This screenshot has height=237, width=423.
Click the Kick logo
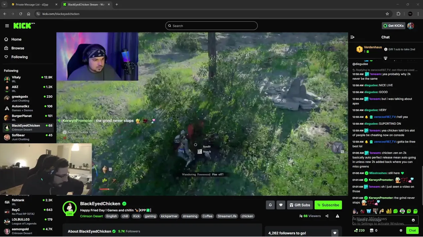click(24, 26)
